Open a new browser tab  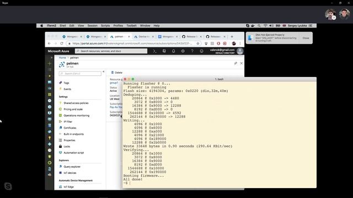pyautogui.click(x=232, y=37)
